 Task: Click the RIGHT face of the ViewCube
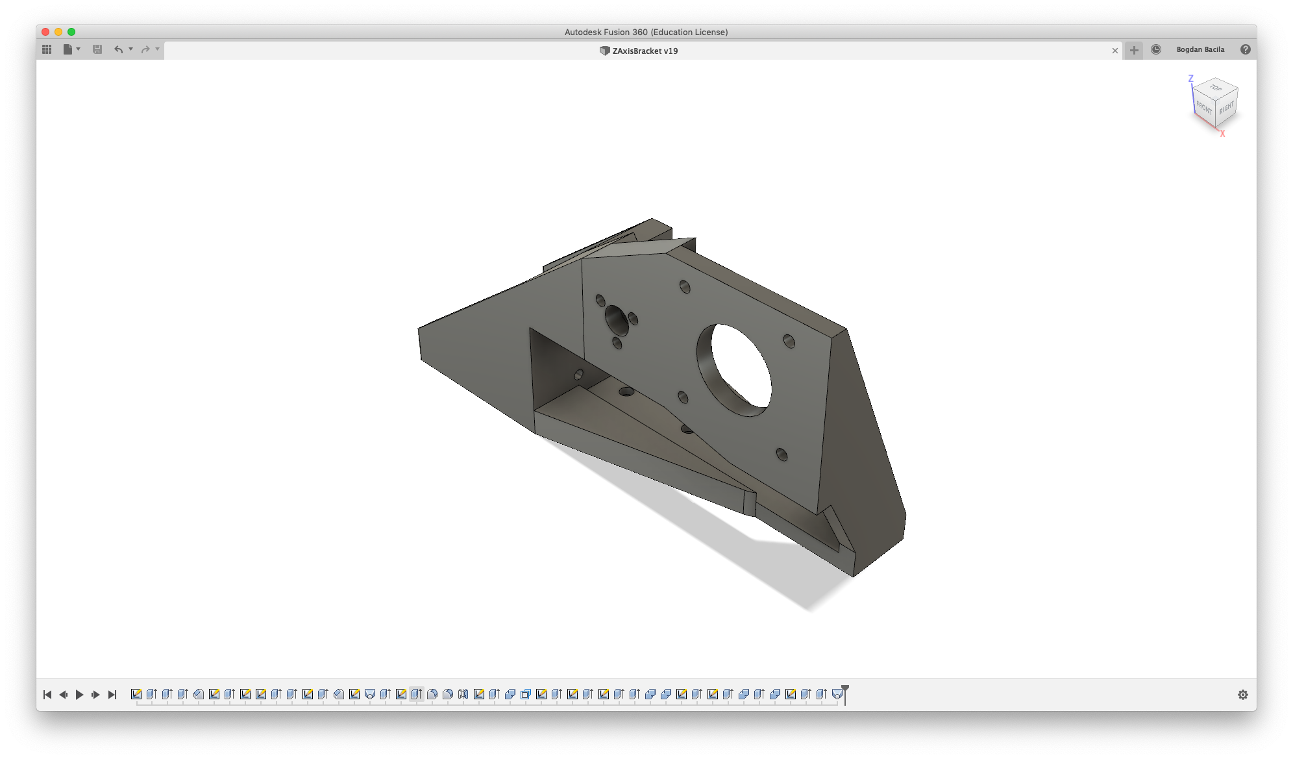[x=1226, y=108]
